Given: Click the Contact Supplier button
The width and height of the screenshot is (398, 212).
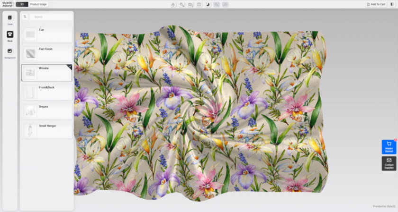Looking at the screenshot, I should (x=389, y=163).
